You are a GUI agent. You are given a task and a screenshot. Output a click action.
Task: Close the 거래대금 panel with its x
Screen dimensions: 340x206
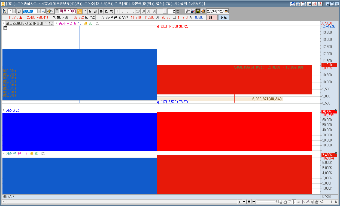[x=336, y=110]
